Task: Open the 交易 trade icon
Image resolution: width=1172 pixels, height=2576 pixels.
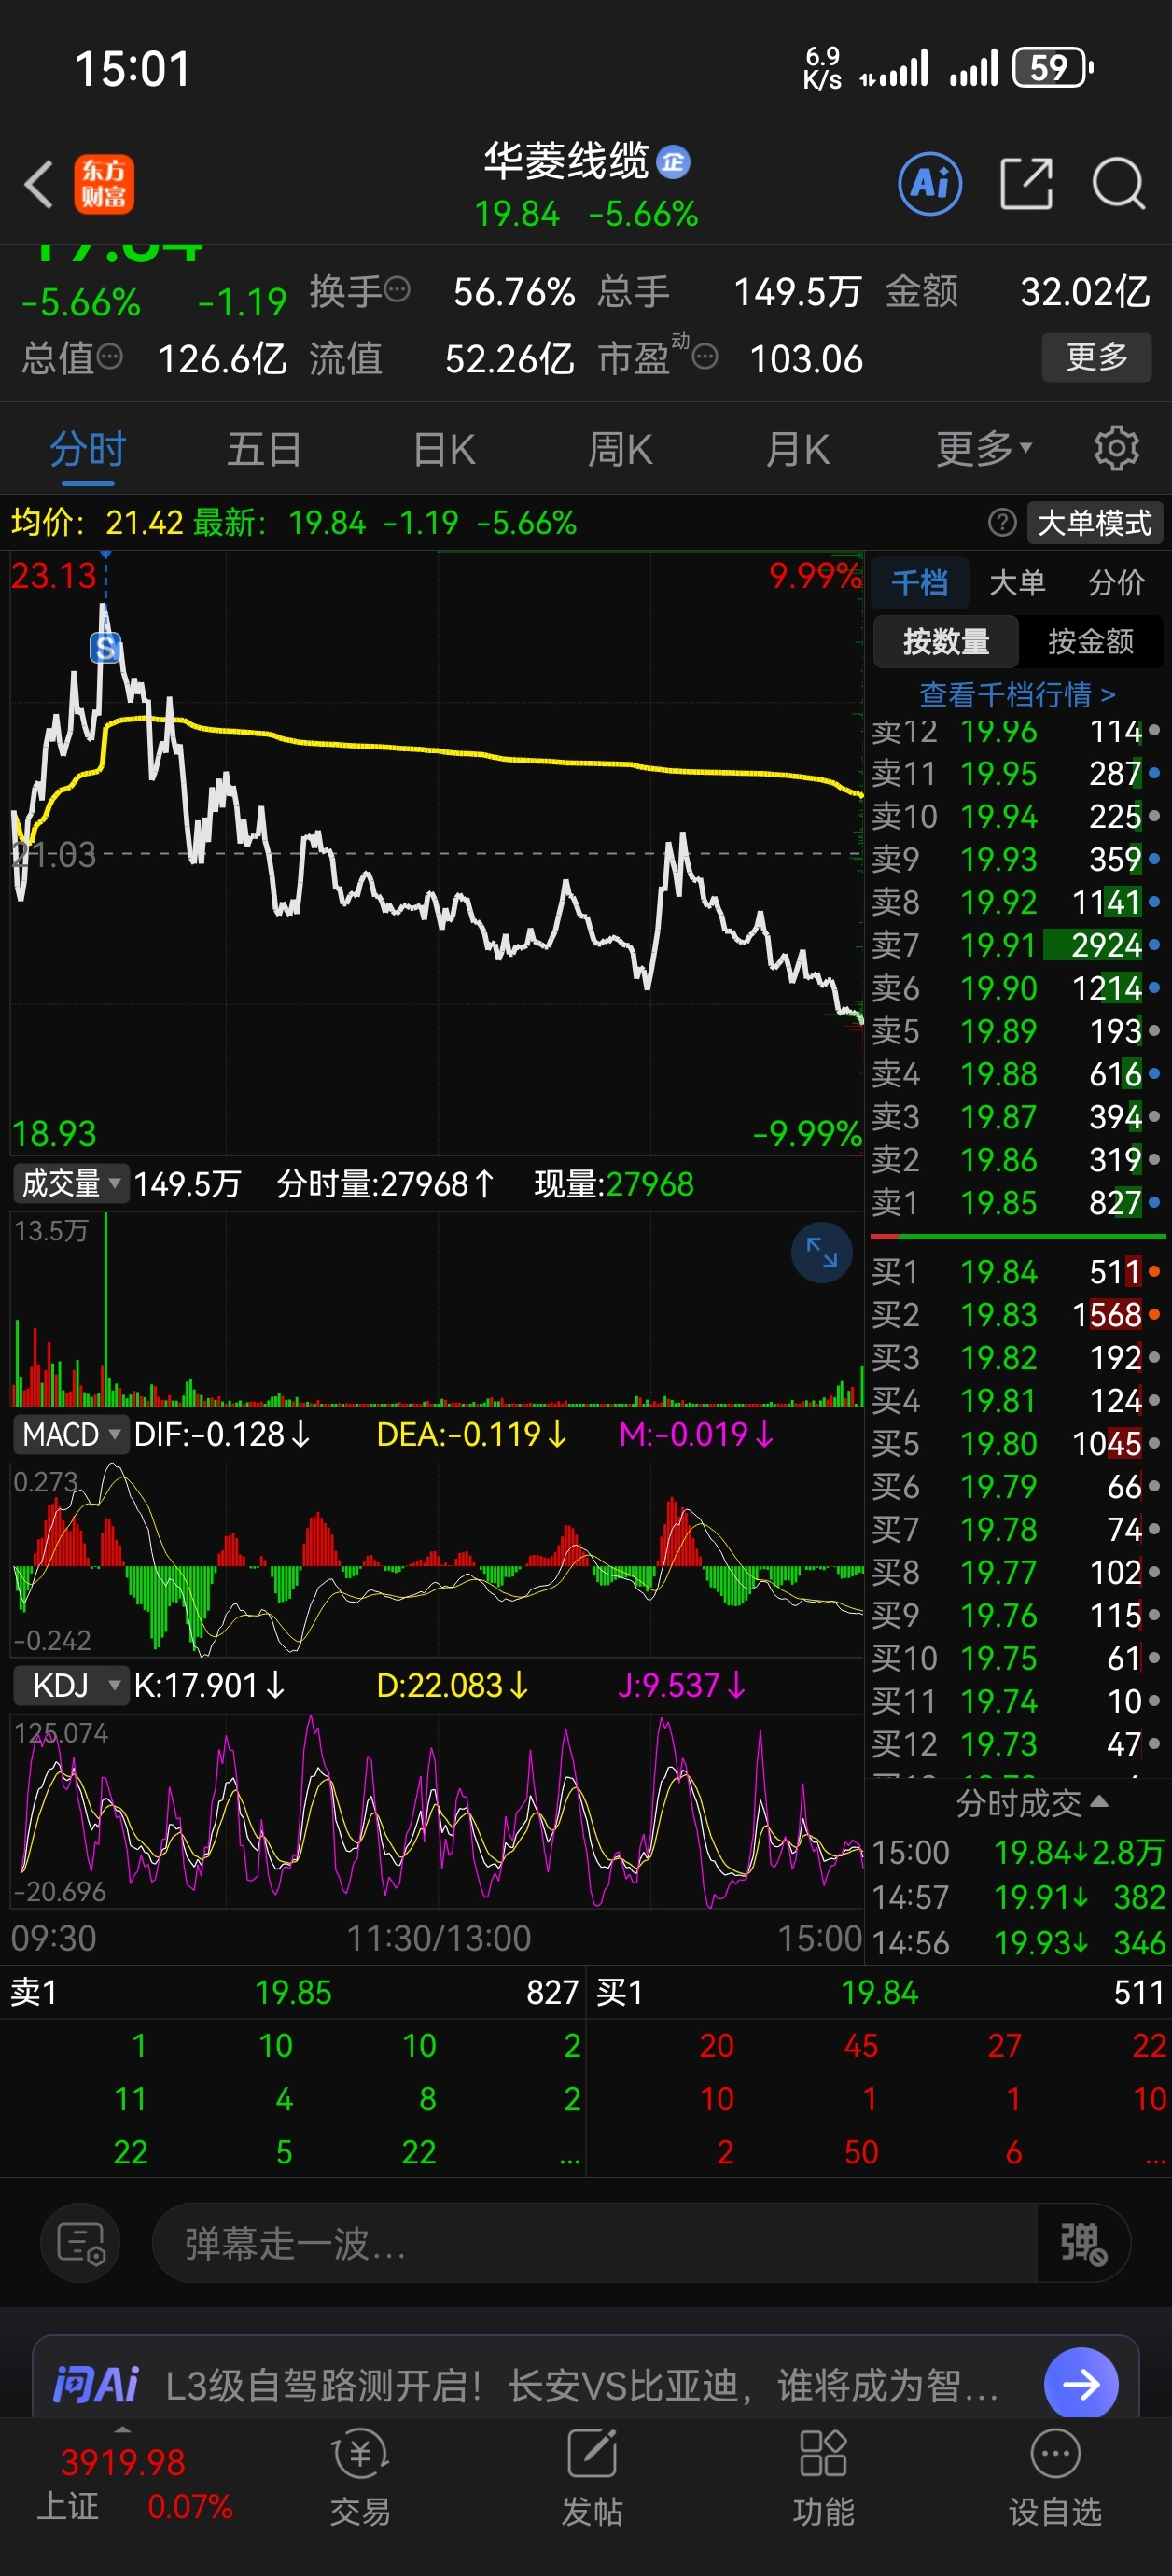Action: point(360,2480)
